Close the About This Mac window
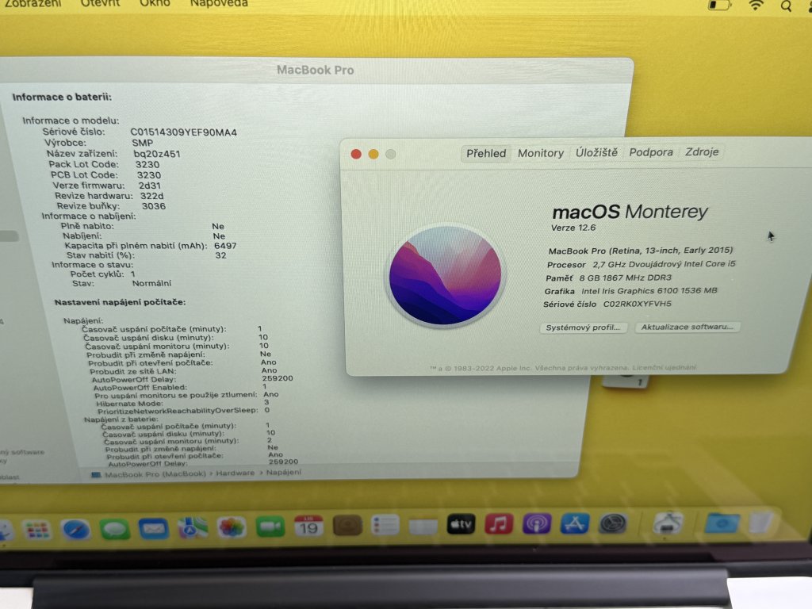 [x=356, y=154]
